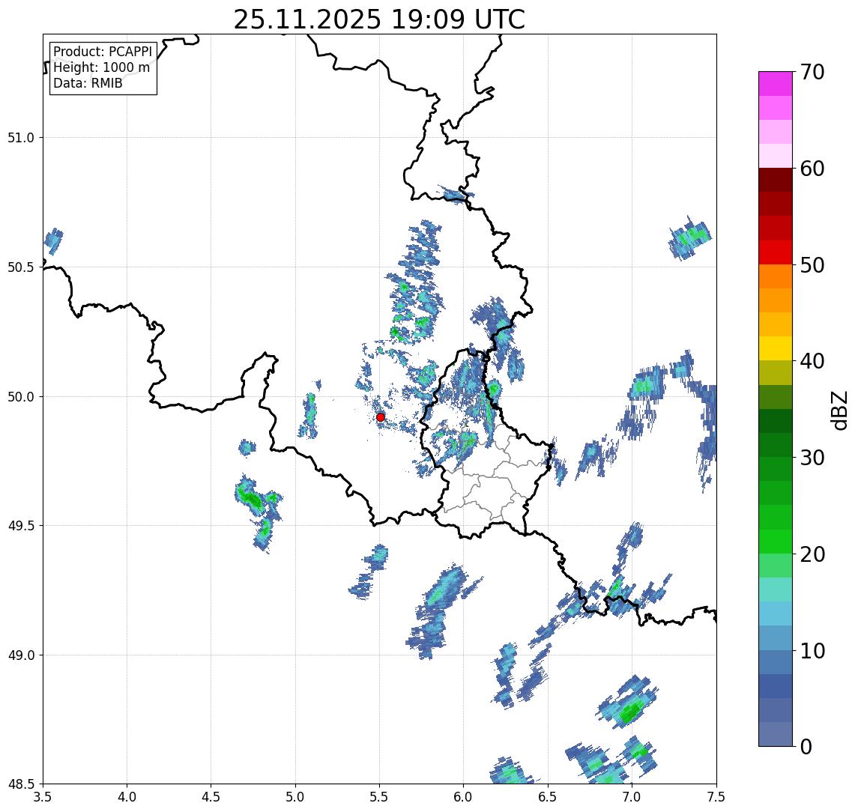Click the latitude label 50.0
Image resolution: width=858 pixels, height=812 pixels.
(x=21, y=396)
